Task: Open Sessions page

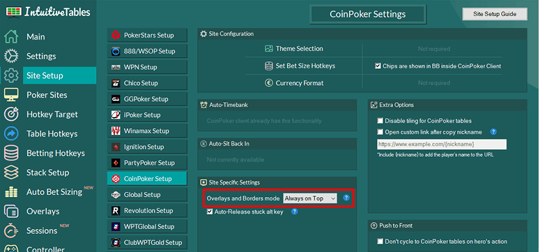Action: [43, 230]
